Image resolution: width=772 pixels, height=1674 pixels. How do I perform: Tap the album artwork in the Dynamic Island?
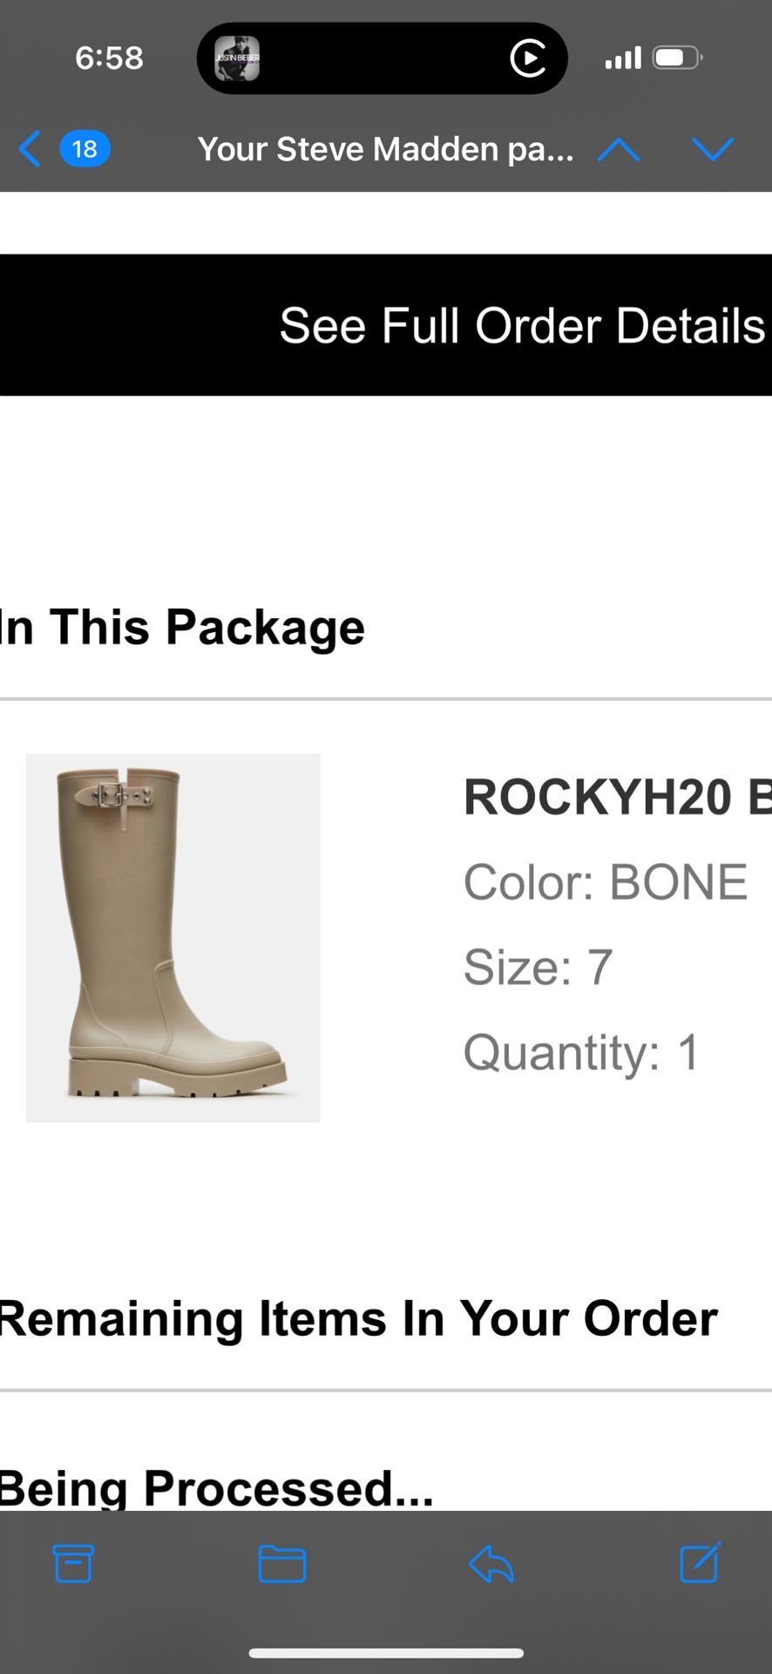(235, 58)
